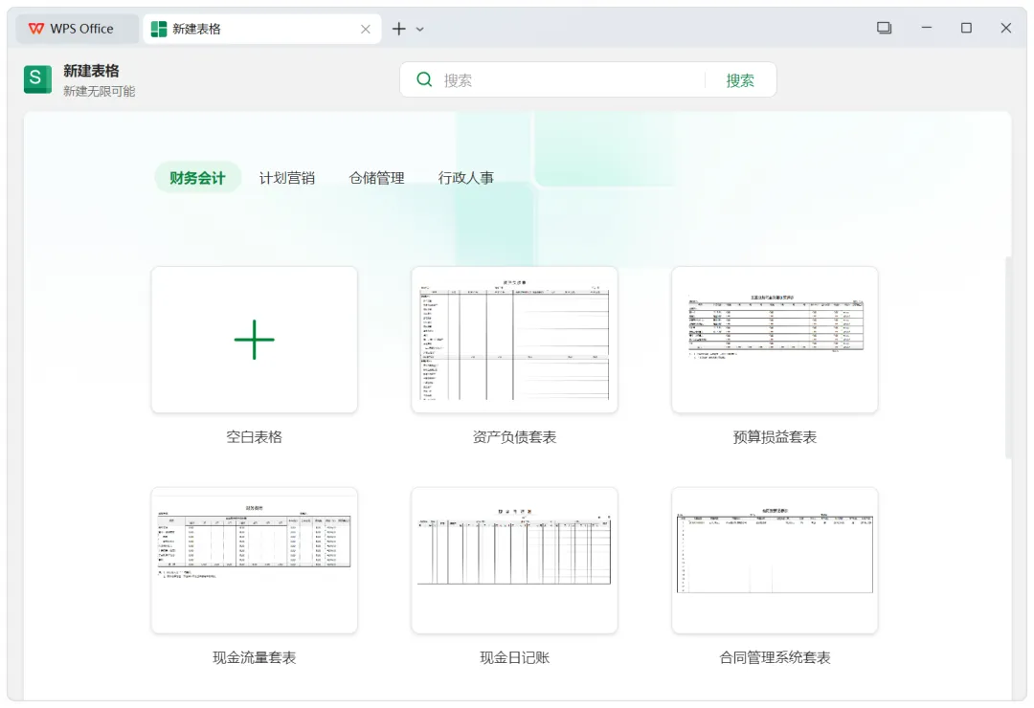1034x708 pixels.
Task: Click the green 搜索 button
Action: coord(740,80)
